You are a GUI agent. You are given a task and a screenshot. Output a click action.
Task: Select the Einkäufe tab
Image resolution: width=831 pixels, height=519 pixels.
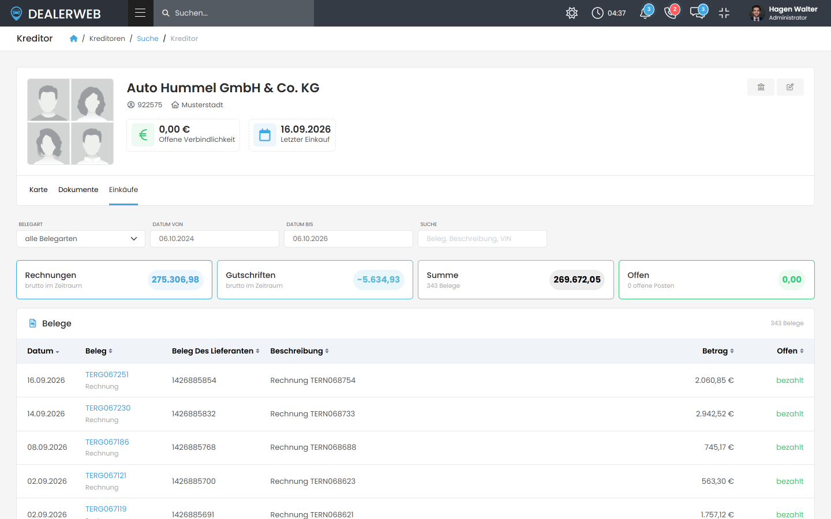point(123,190)
